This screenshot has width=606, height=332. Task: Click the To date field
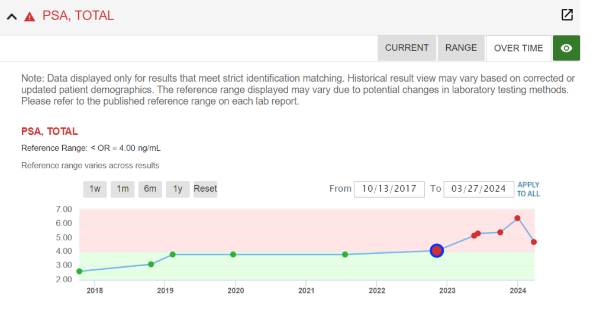click(478, 189)
